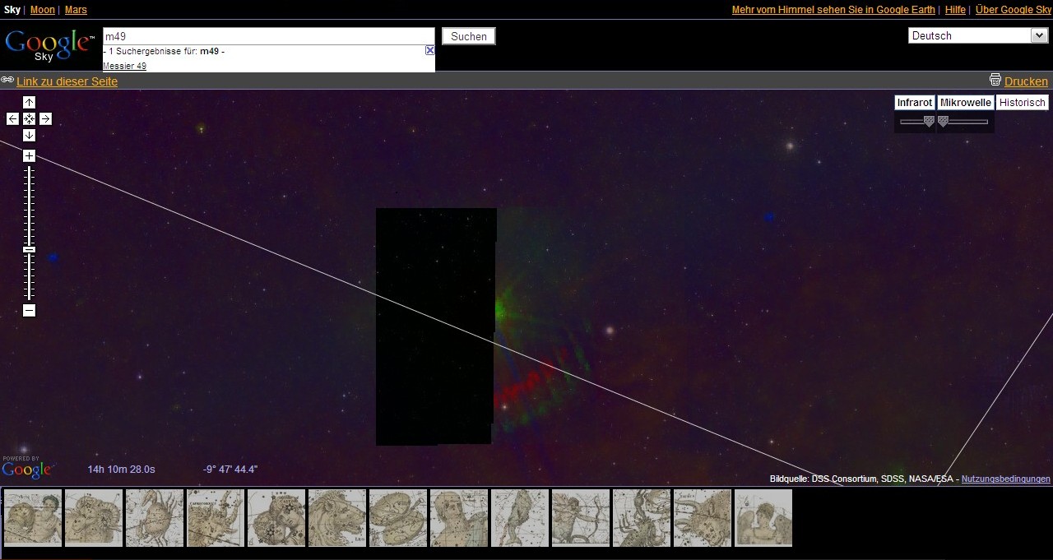Open 'Link zu dieser Seite'
This screenshot has width=1053, height=560.
coord(67,81)
